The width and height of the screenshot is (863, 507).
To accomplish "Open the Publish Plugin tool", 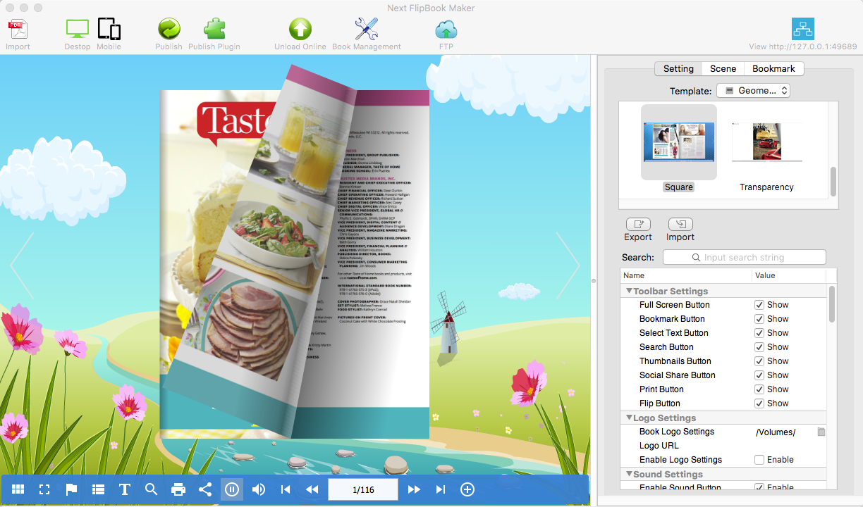I will (x=214, y=30).
